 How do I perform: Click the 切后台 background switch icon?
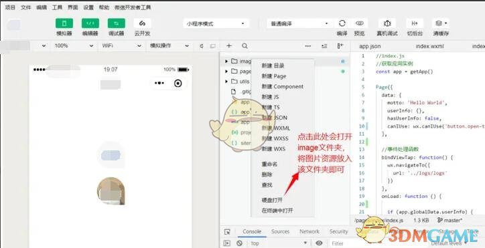tap(415, 23)
